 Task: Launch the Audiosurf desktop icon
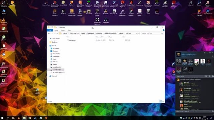157,3
